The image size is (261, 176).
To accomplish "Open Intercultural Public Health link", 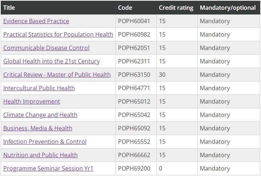I will (39, 88).
